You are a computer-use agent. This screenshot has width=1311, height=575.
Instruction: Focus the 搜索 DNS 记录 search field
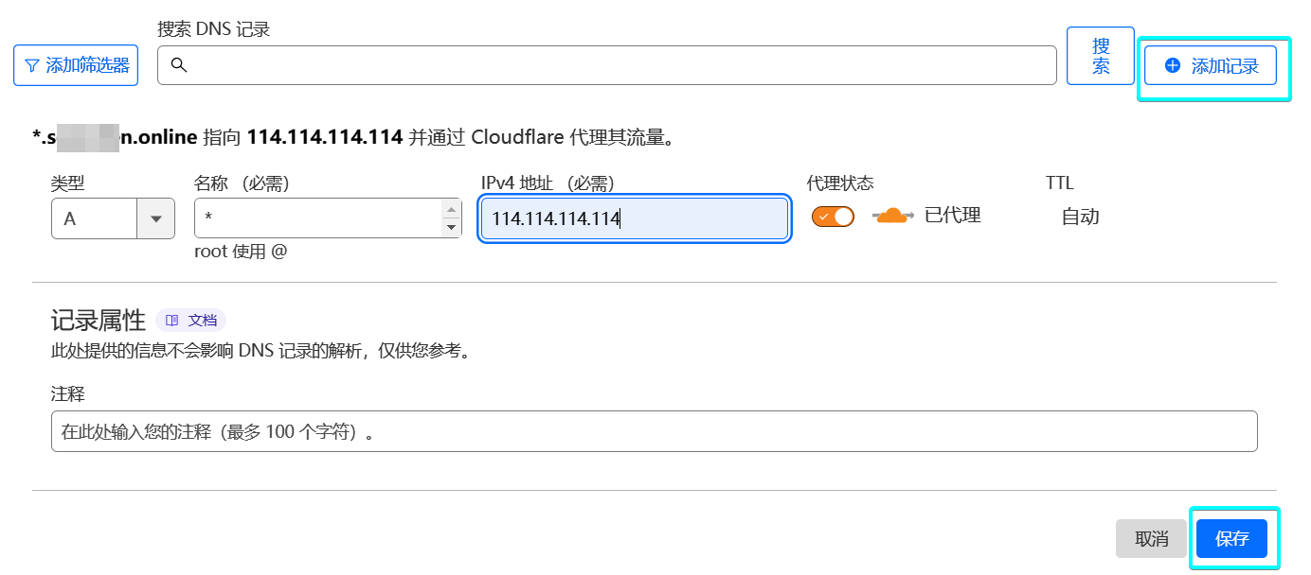point(616,65)
